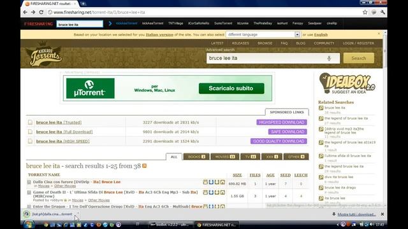408x229 pixels.
Task: Open the 'Dalla Cina con furore' torrent link
Action: point(76,182)
